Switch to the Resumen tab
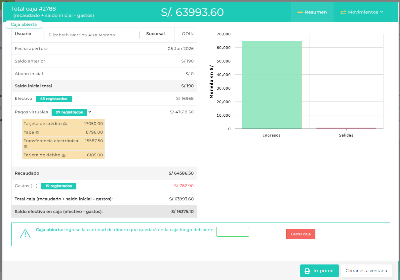Viewport: 400px width, 280px height. [x=312, y=12]
